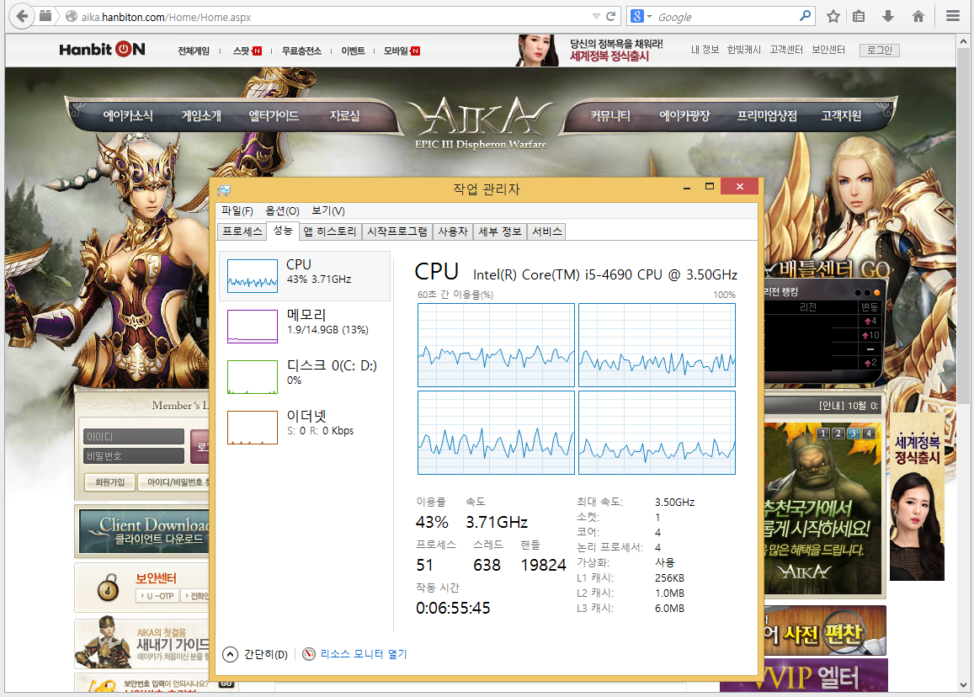974x697 pixels.
Task: Select CPU in the performance sidebar
Action: click(x=305, y=276)
